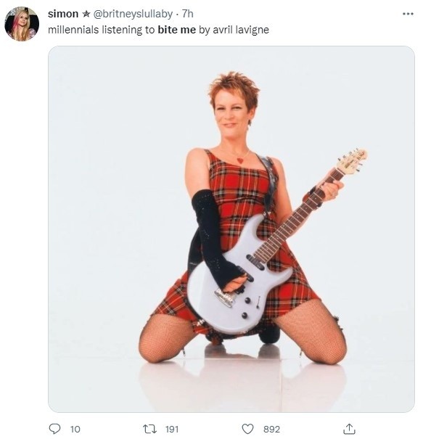Screen dimensions: 423x439
Task: View the 10 replies count
Action: pos(75,429)
